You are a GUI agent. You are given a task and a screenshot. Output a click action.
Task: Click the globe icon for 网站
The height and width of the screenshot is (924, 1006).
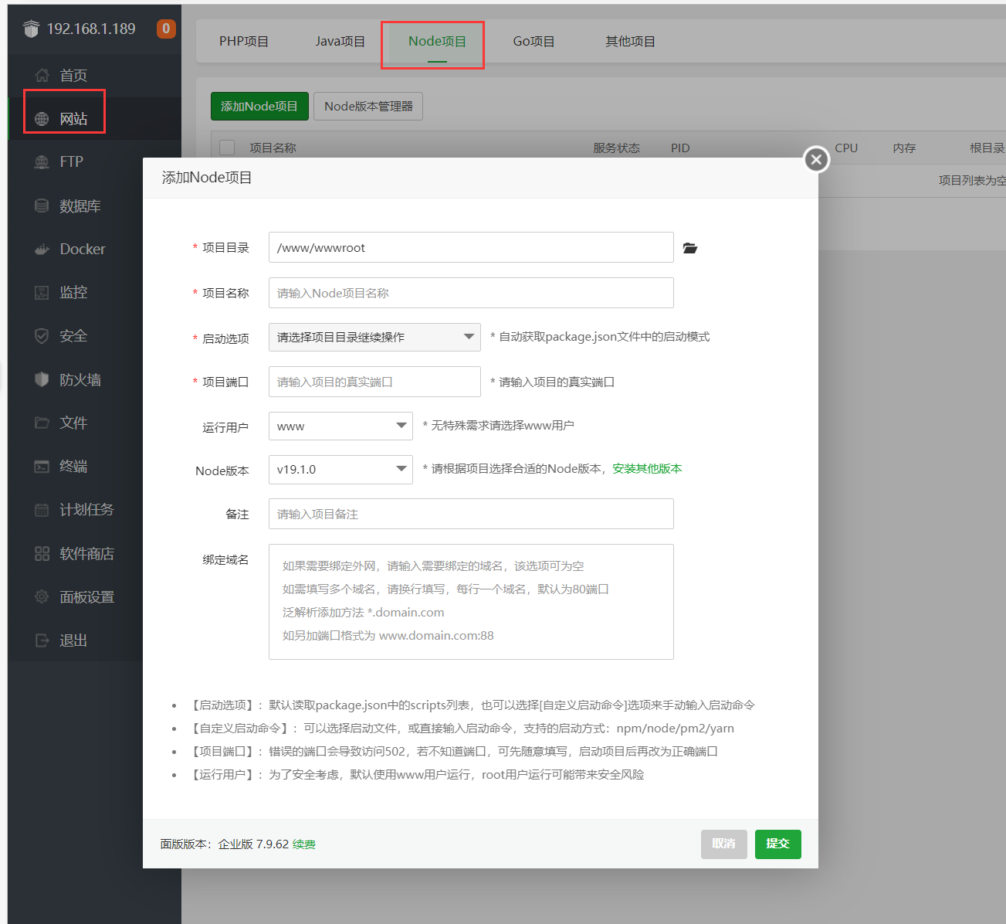tap(42, 119)
